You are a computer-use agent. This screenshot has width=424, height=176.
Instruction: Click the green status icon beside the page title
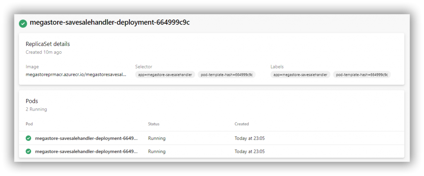(x=23, y=23)
